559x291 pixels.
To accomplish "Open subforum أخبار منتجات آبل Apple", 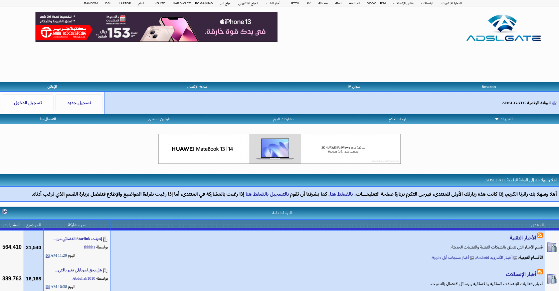I will (450, 257).
